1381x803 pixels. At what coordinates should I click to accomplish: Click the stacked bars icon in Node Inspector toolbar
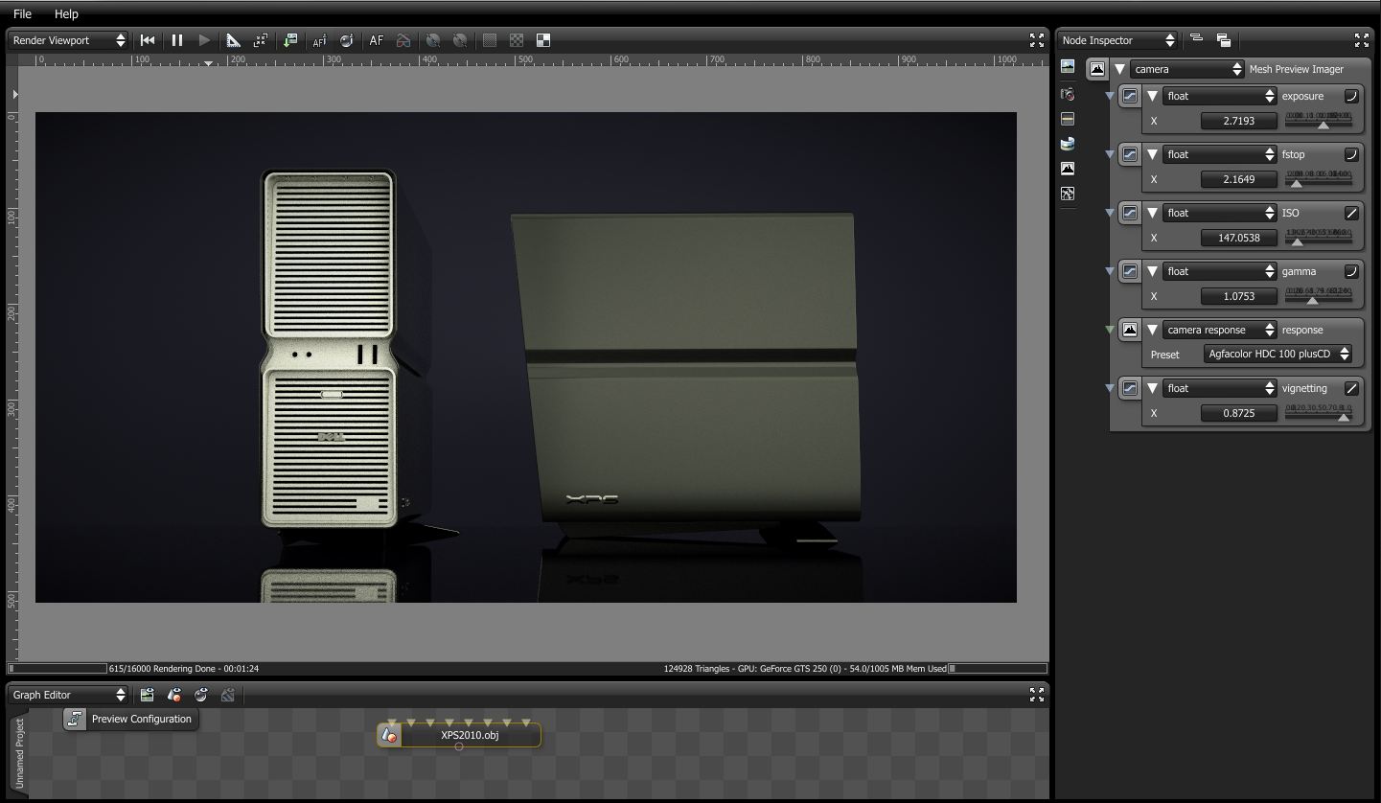tap(1196, 39)
